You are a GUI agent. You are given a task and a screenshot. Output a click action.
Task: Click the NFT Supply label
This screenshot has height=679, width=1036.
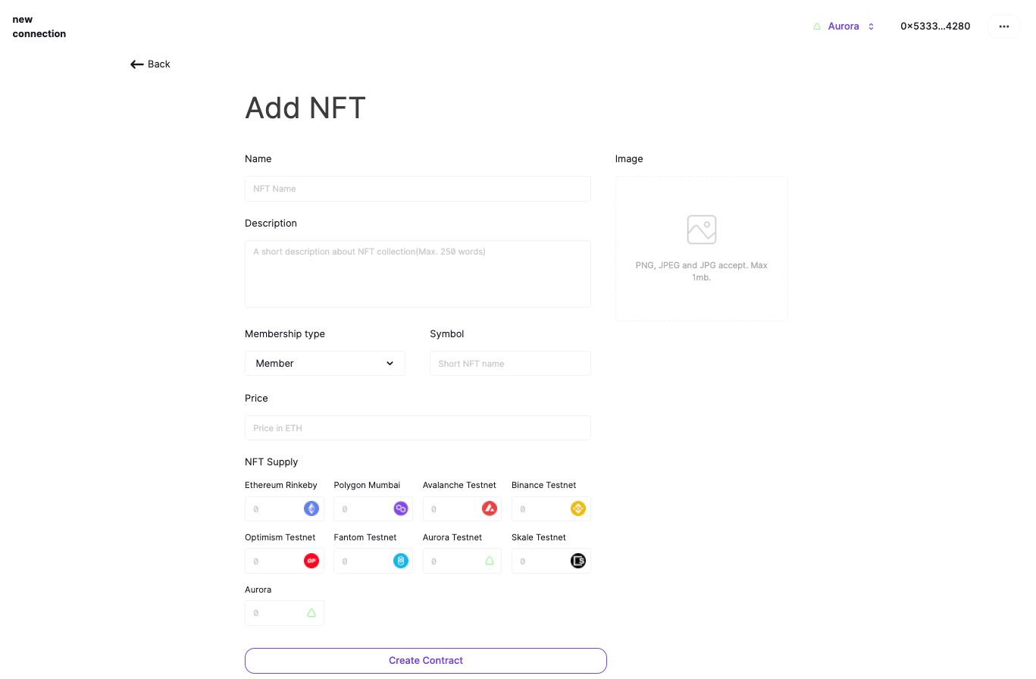click(x=271, y=462)
